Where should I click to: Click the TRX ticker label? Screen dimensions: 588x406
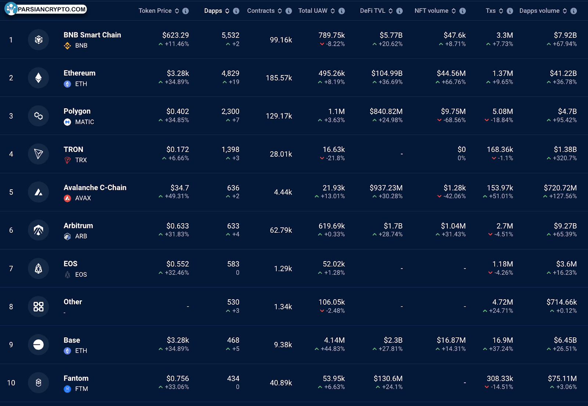click(81, 160)
